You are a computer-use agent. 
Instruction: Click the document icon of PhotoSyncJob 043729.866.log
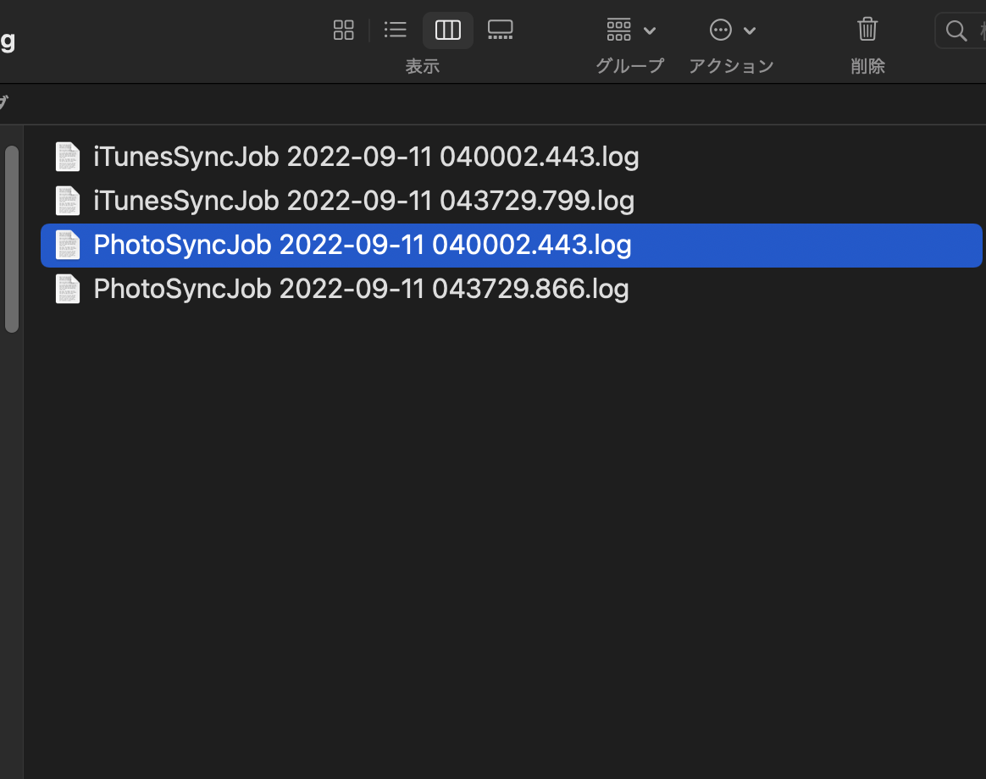(x=68, y=289)
